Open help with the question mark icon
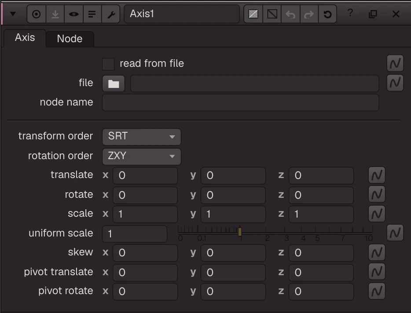The image size is (411, 313). (350, 13)
